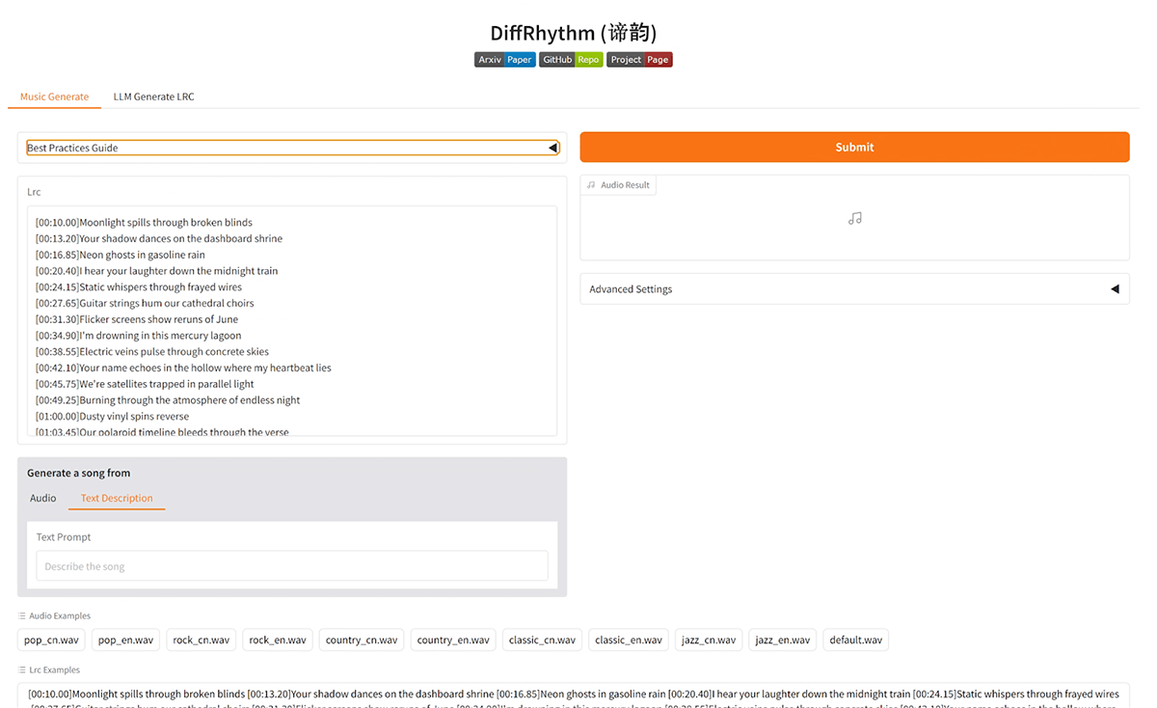Select the jazz_cn.wav audio example

click(x=708, y=640)
